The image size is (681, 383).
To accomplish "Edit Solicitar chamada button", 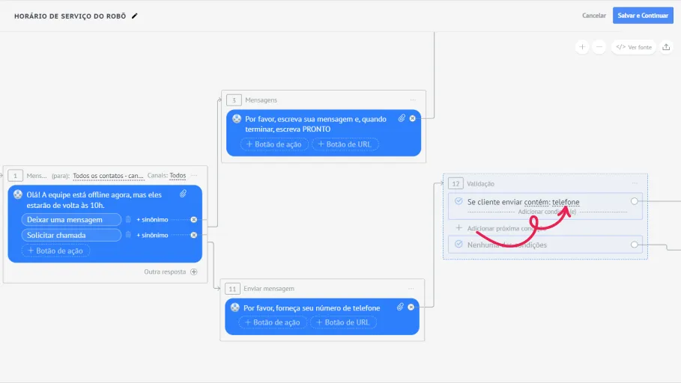I will coord(71,235).
